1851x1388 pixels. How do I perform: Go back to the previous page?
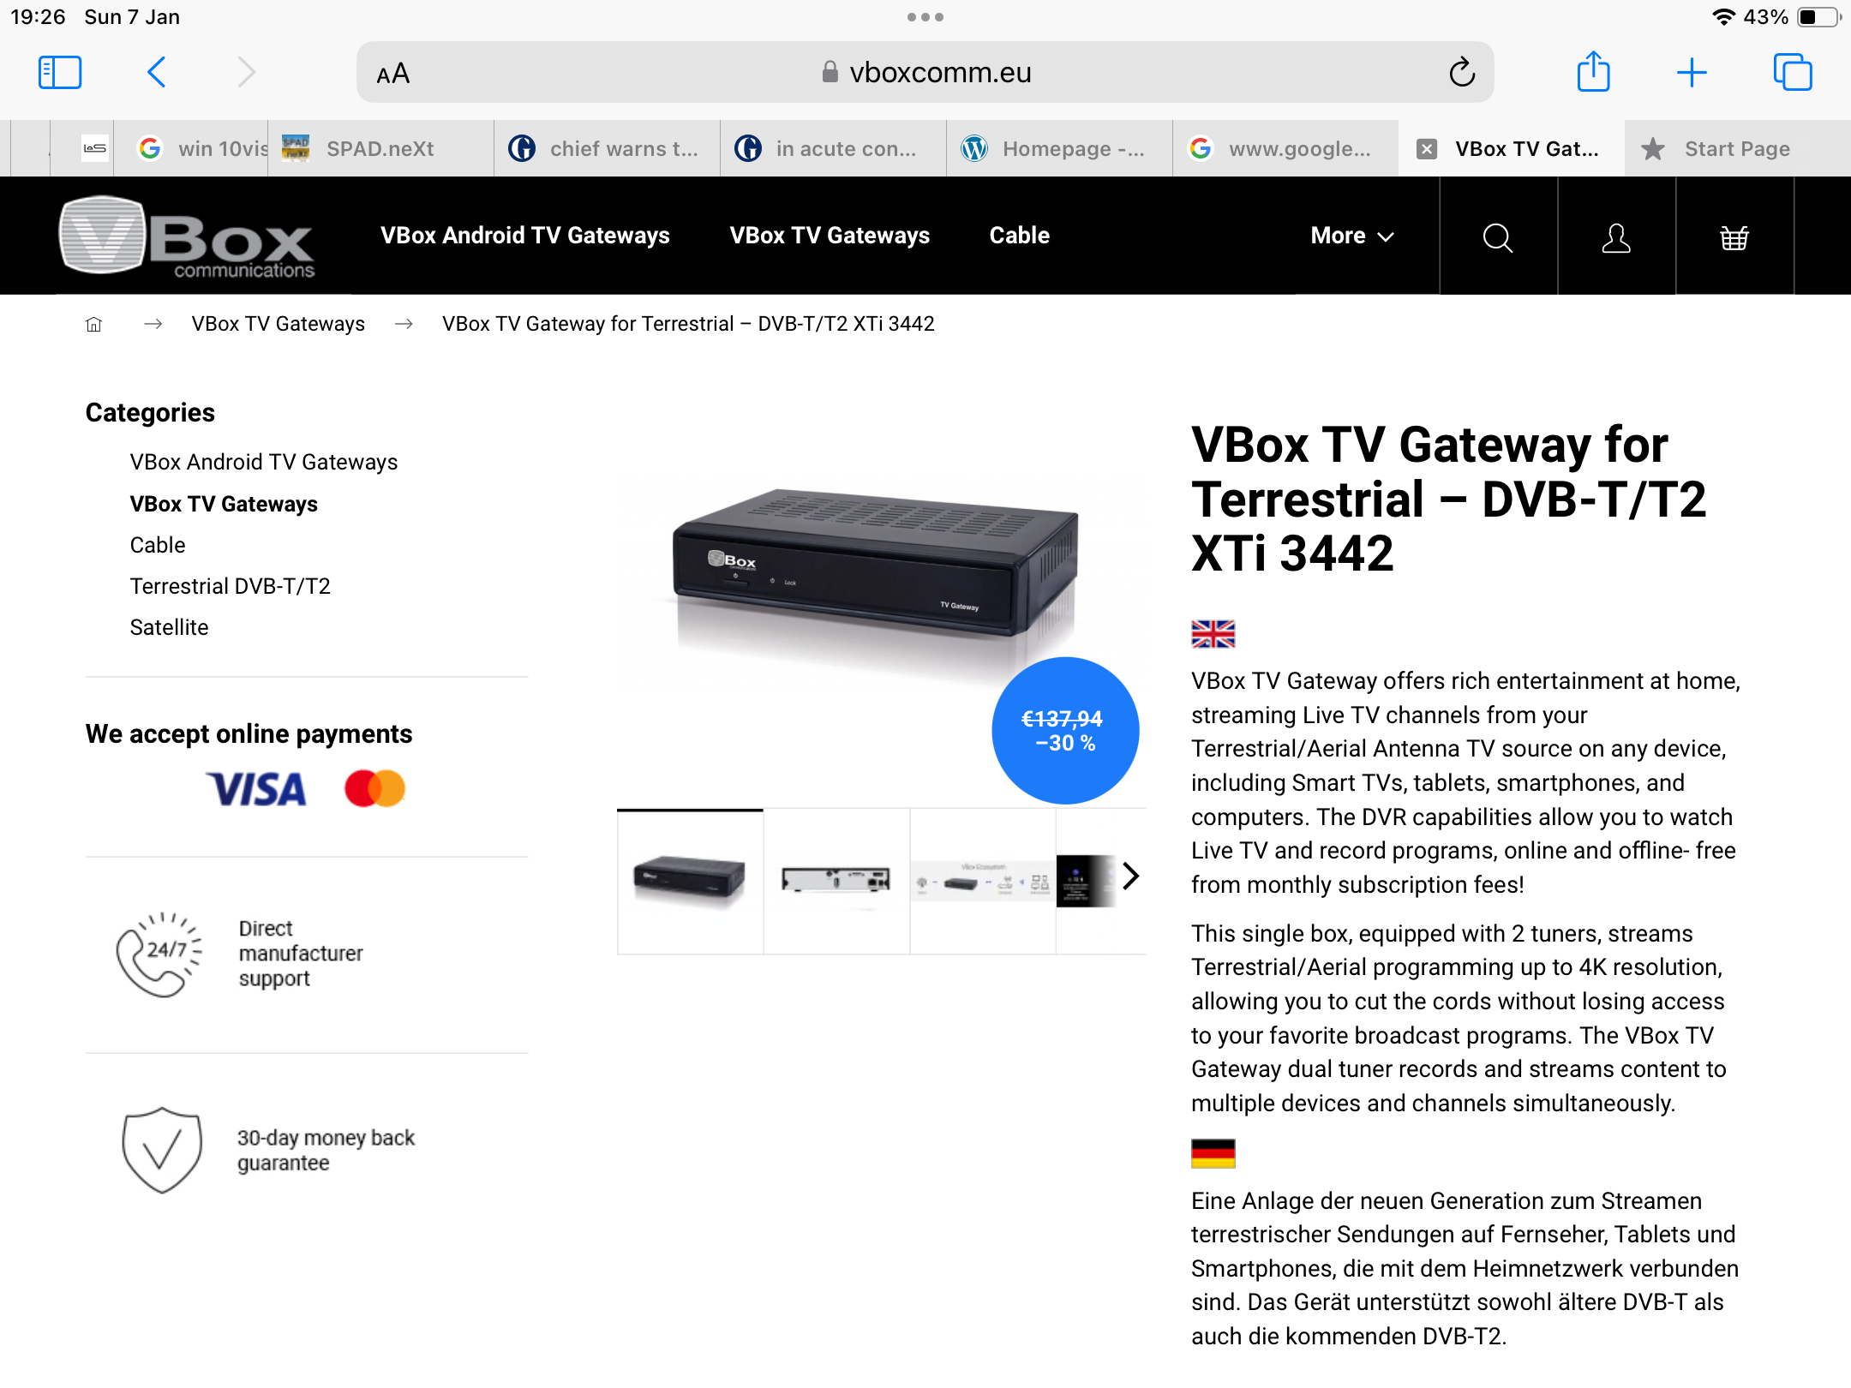(x=156, y=73)
